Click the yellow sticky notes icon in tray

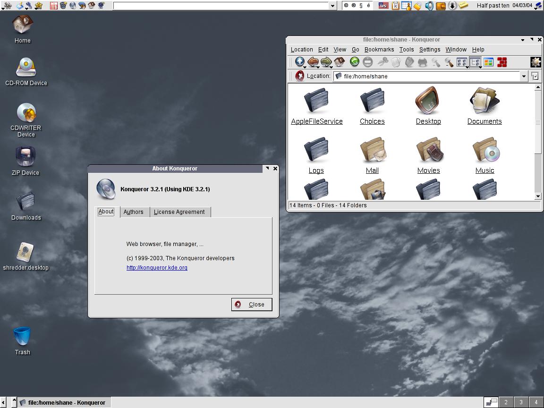click(463, 5)
